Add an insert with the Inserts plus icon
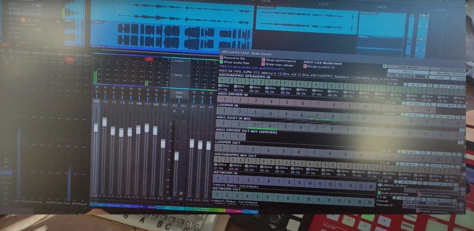Screen dimensions: 474x231 pos(189,61)
